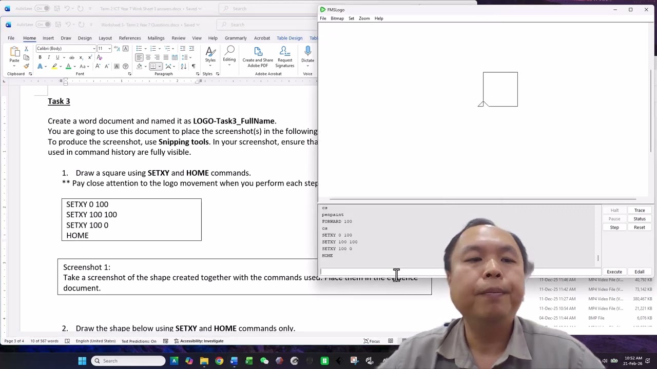
Task: Open the Set menu in FMSLogo
Action: pos(352,18)
